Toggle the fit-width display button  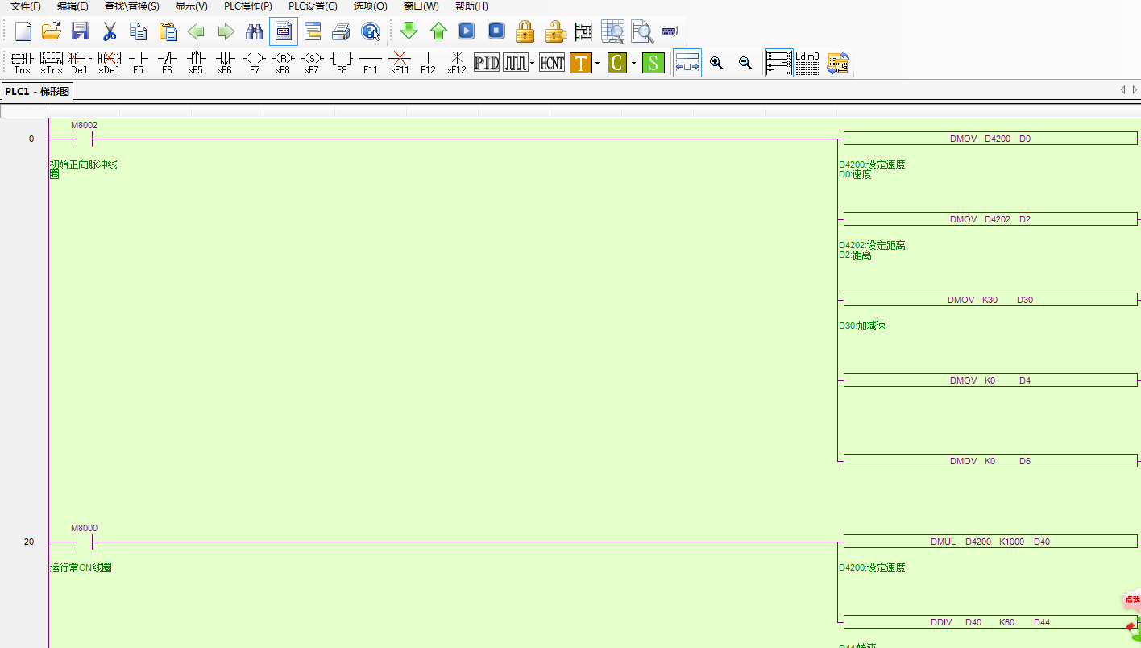click(687, 62)
